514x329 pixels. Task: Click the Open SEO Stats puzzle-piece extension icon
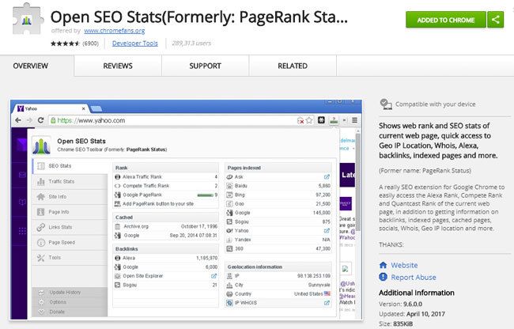28,19
